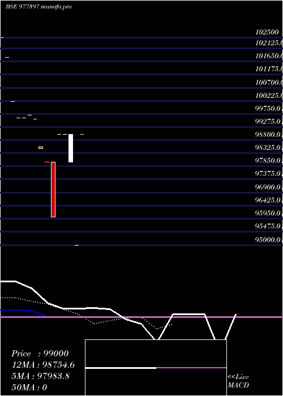Select the 99275 price level label

click(x=269, y=121)
